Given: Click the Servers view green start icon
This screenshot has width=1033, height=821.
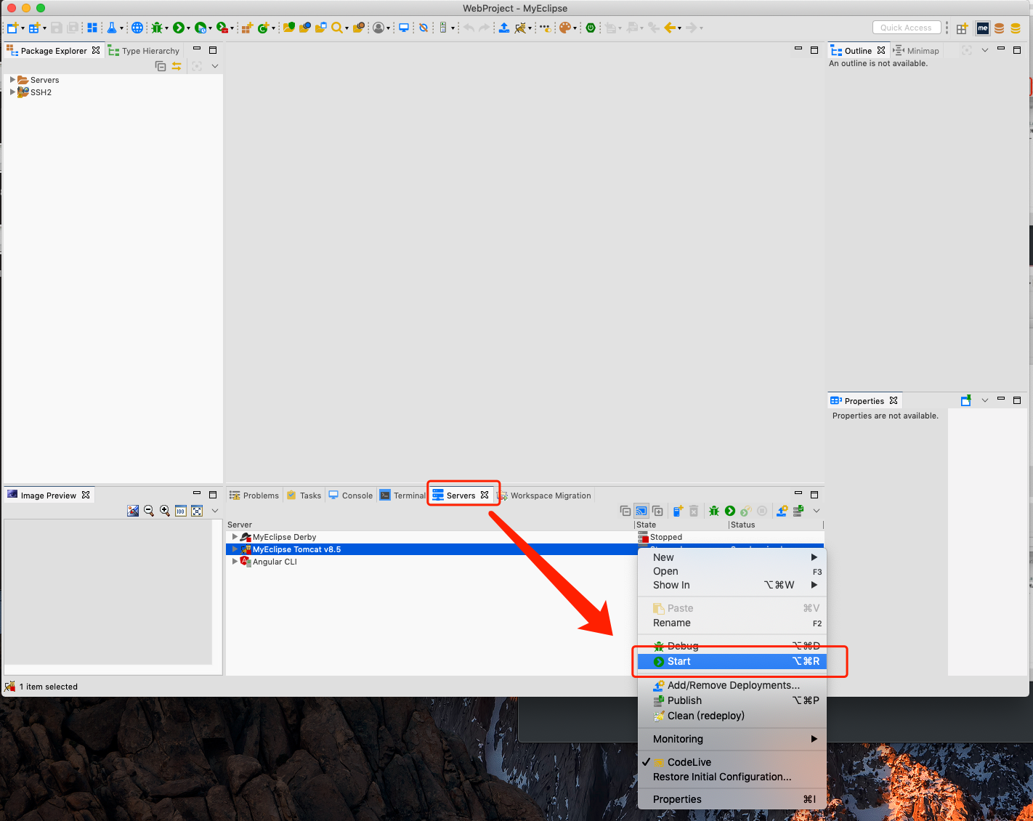Looking at the screenshot, I should click(730, 511).
